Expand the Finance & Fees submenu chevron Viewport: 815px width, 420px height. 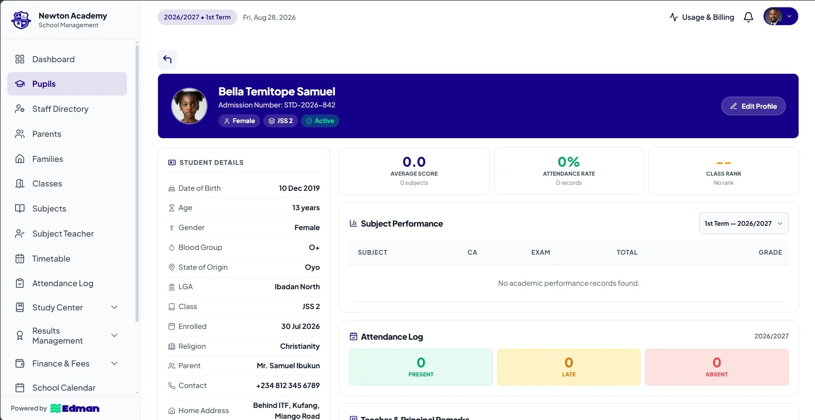pyautogui.click(x=114, y=363)
